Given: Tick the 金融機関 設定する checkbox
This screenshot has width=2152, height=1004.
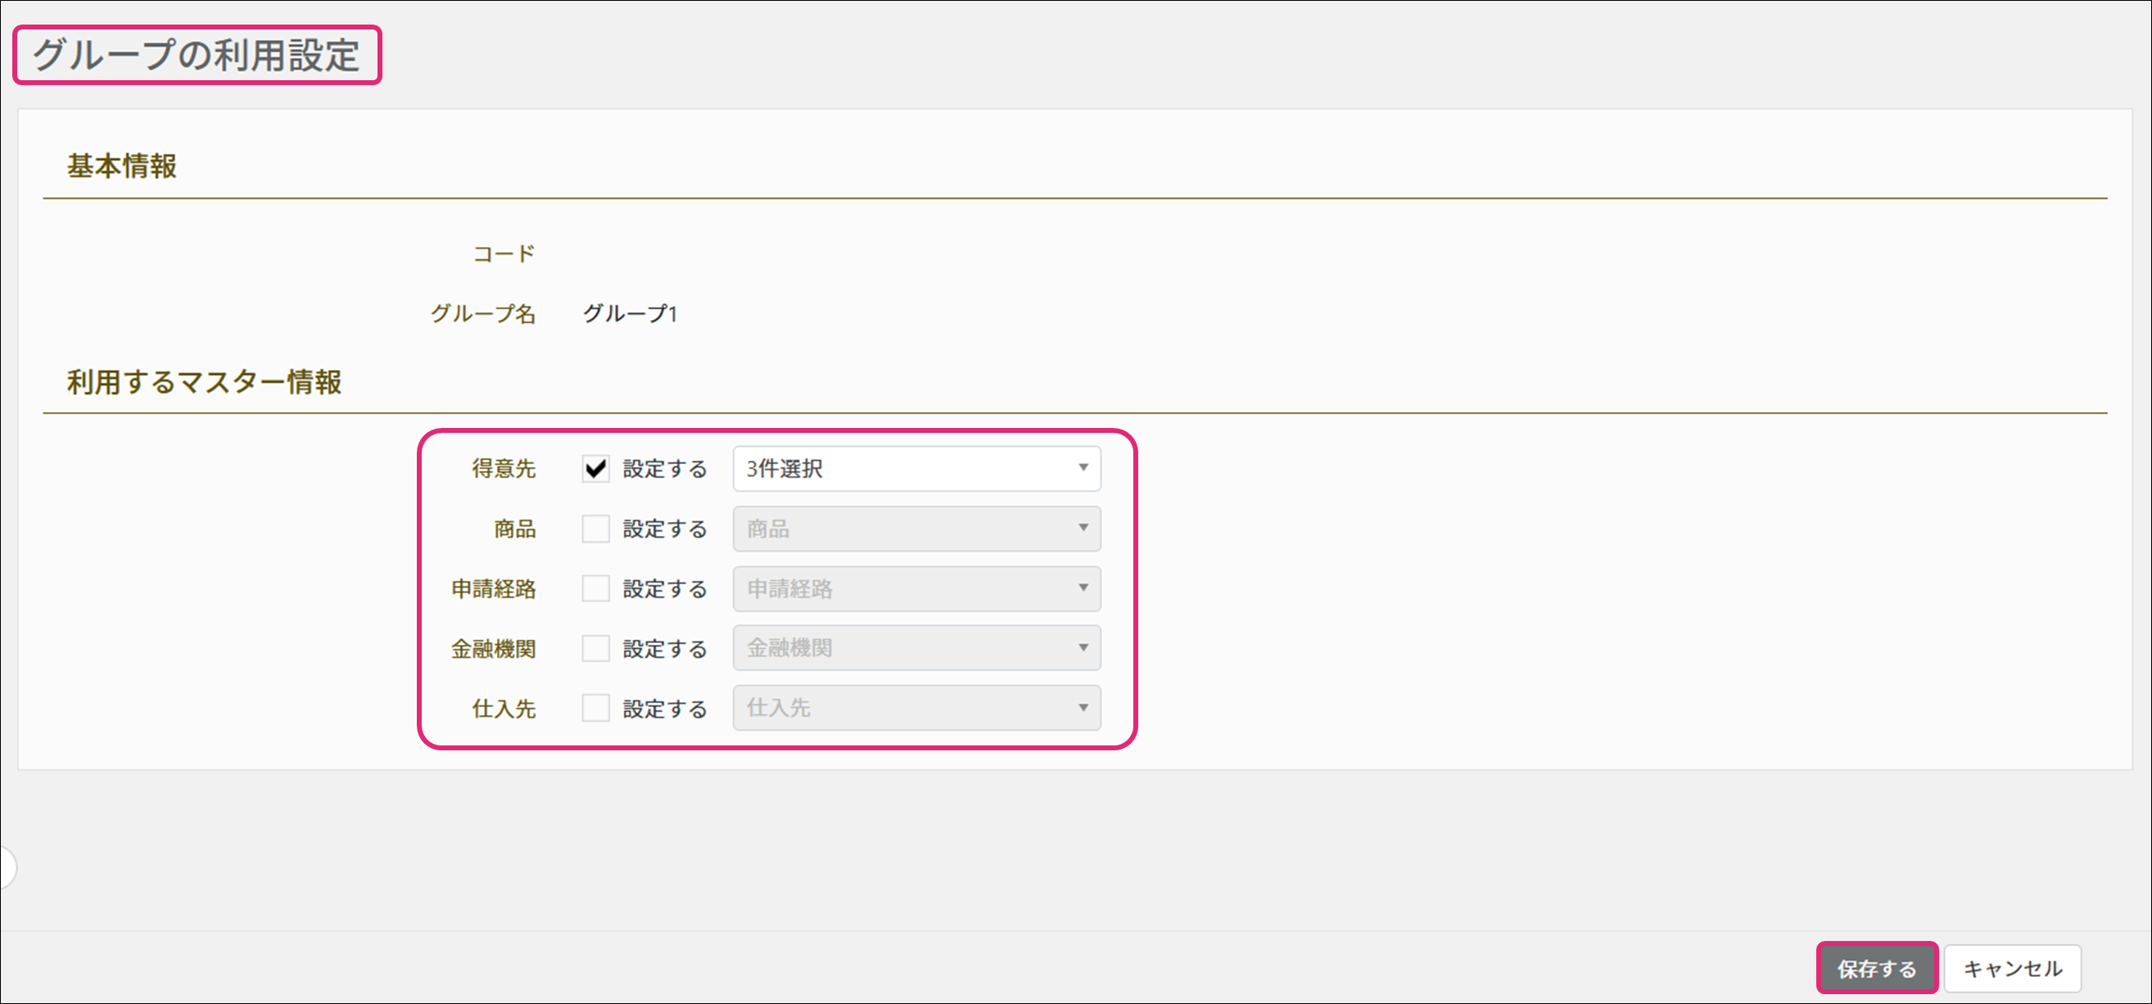Looking at the screenshot, I should coord(595,649).
